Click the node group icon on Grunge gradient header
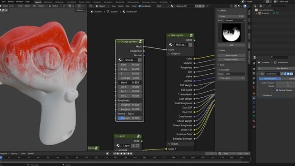The height and width of the screenshot is (166, 295). (140, 41)
